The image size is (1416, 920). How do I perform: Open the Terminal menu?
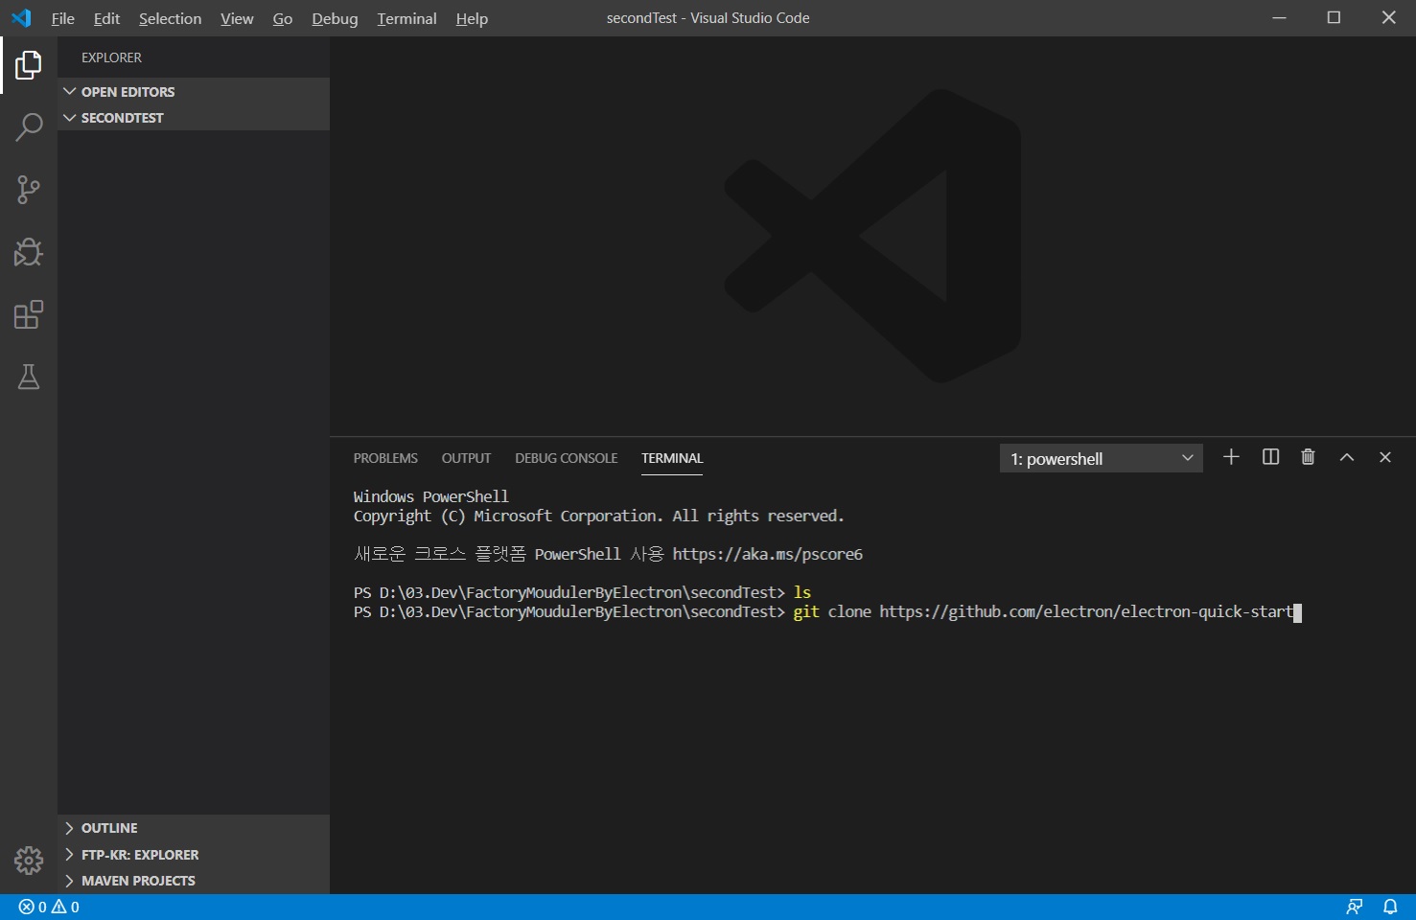(x=406, y=18)
